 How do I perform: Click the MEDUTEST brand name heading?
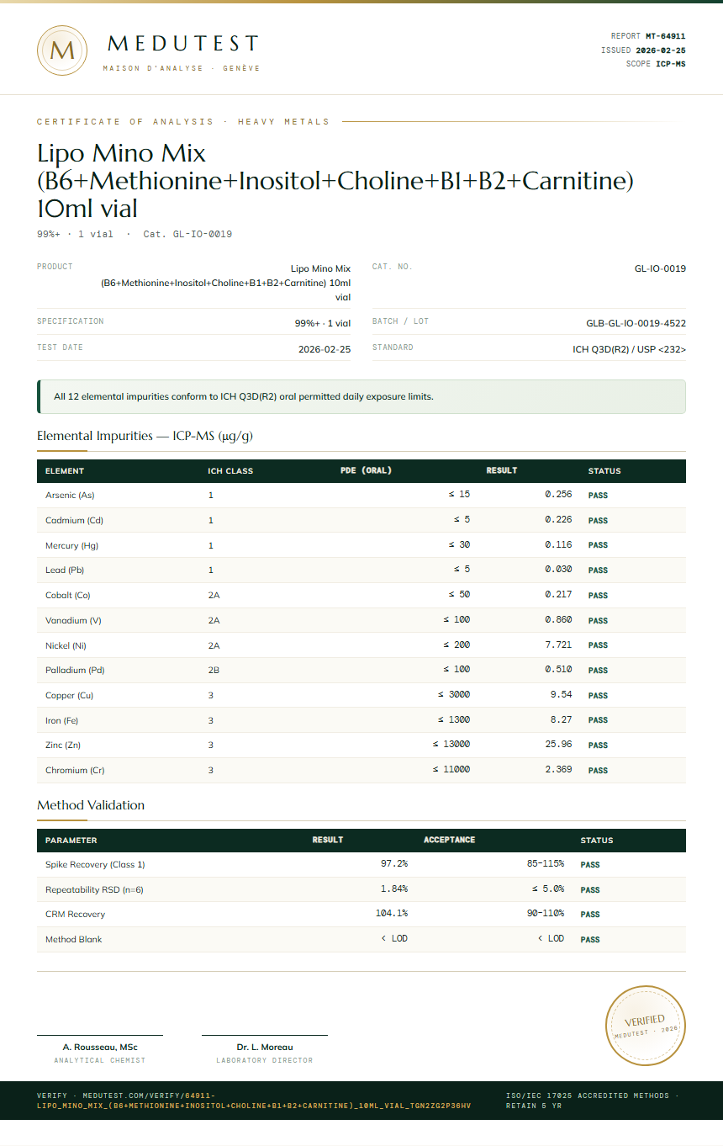(182, 44)
